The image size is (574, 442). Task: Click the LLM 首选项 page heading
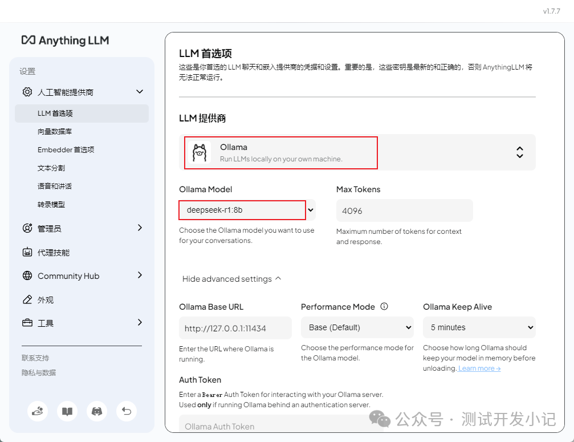[x=205, y=54]
